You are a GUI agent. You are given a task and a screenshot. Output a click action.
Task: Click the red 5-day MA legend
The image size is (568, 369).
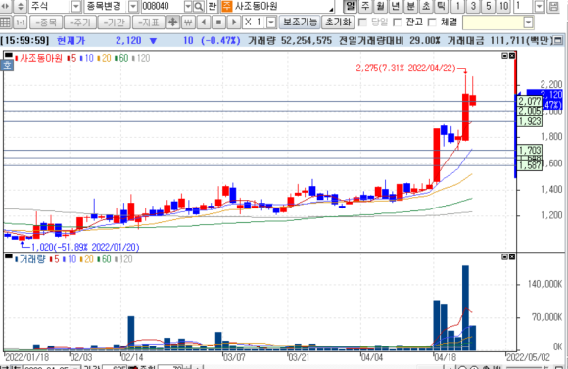coord(71,58)
